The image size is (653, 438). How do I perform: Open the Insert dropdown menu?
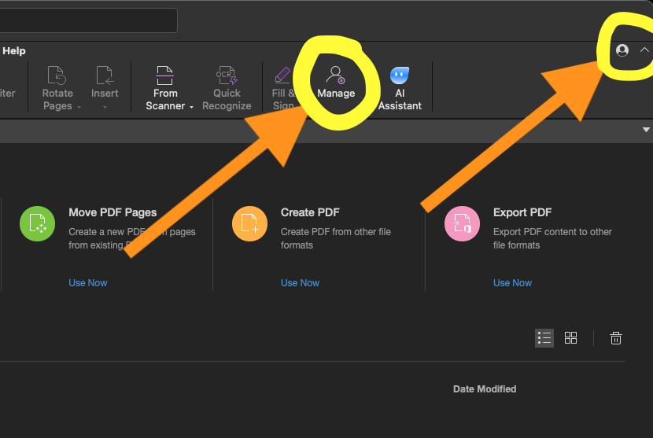(x=105, y=106)
